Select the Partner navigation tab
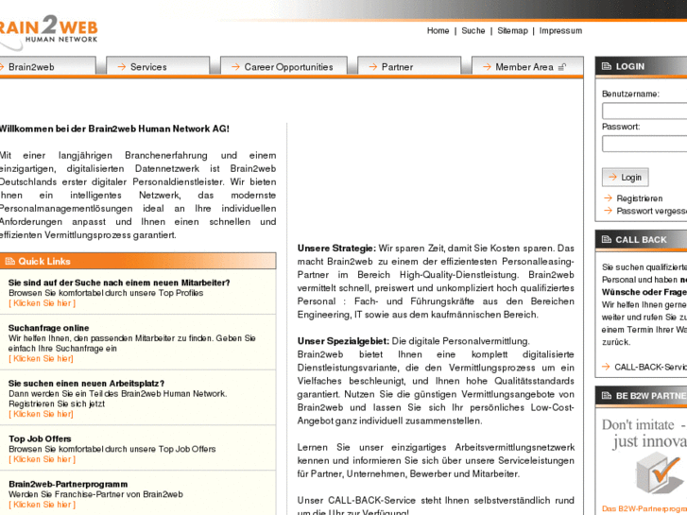Image resolution: width=687 pixels, height=515 pixels. [409, 66]
